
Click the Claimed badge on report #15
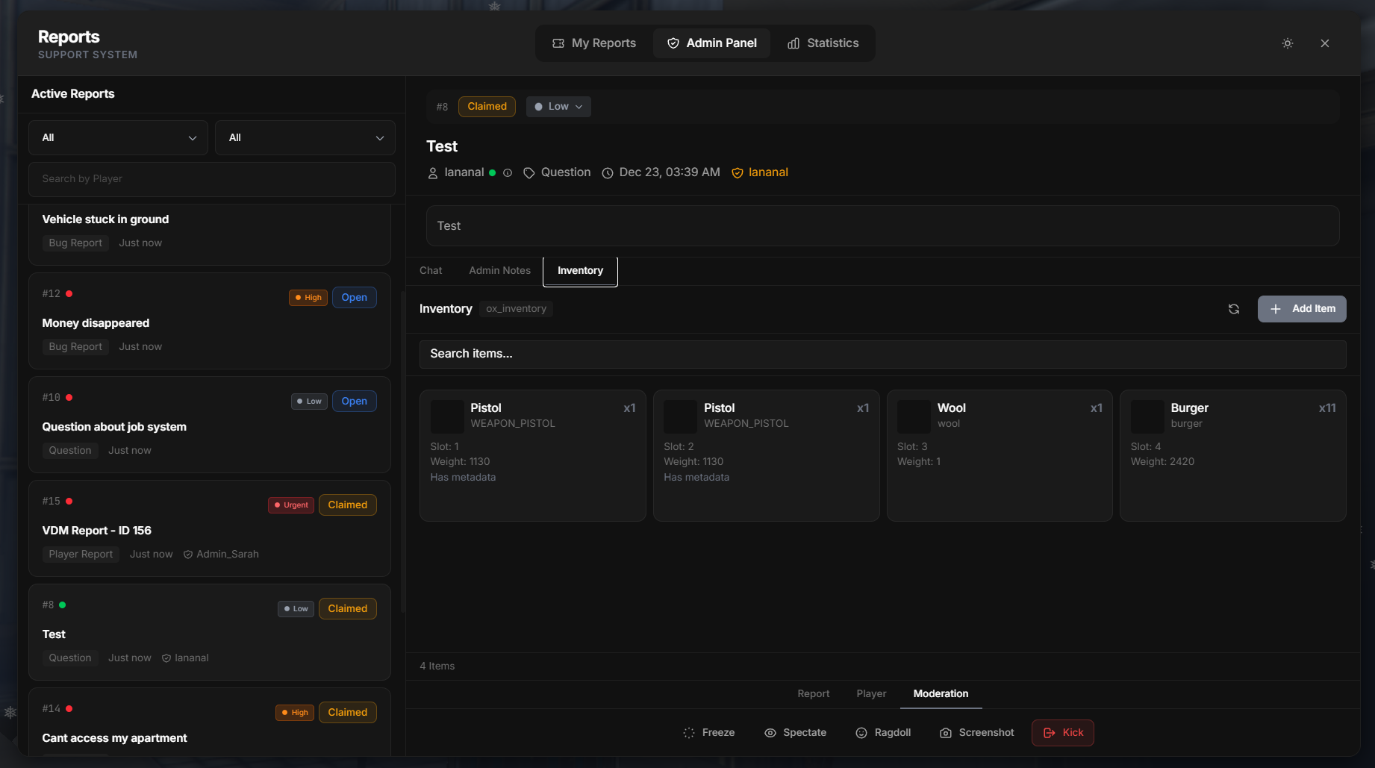pyautogui.click(x=347, y=505)
